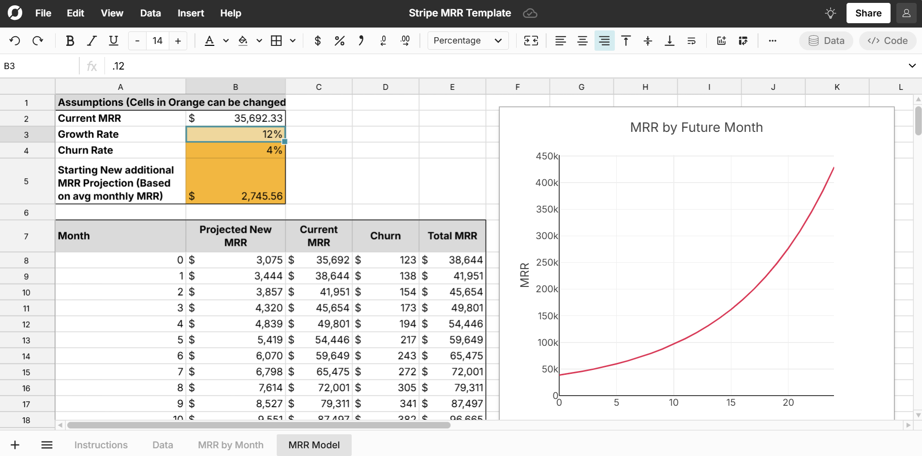The height and width of the screenshot is (456, 922).
Task: Click the Undo arrow icon
Action: (x=15, y=41)
